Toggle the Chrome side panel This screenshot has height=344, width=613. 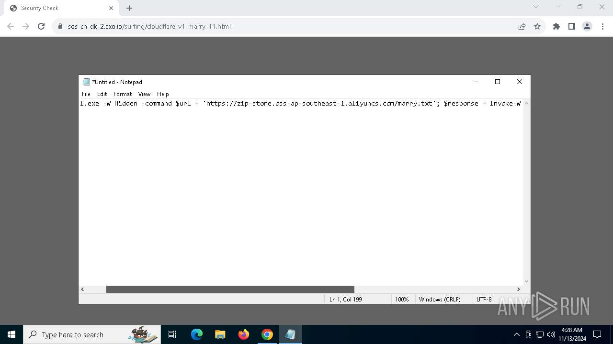pyautogui.click(x=572, y=26)
